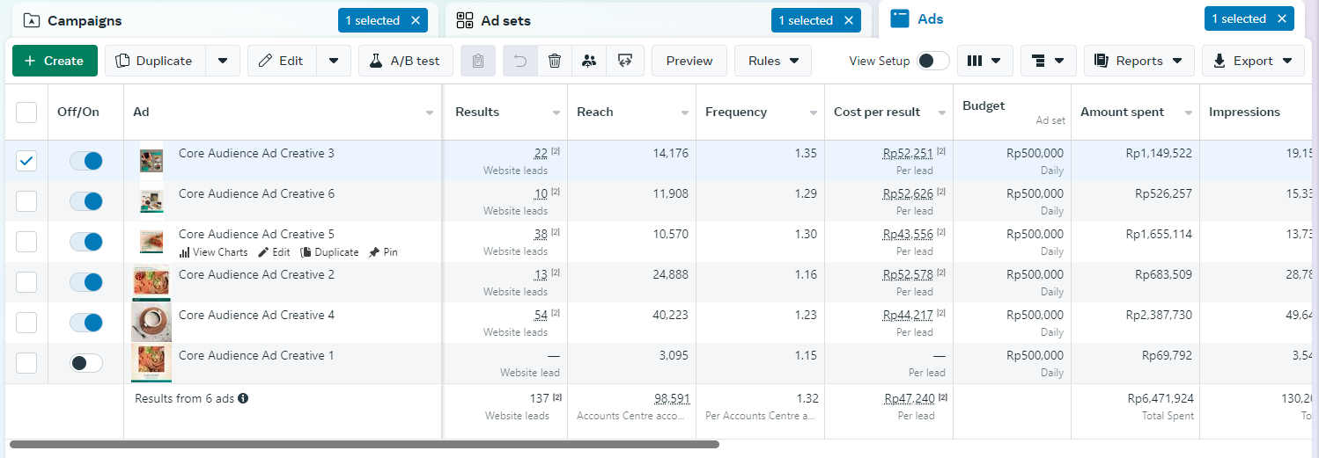
Task: Click the horizontal scrollbar at bottom
Action: pyautogui.click(x=364, y=445)
